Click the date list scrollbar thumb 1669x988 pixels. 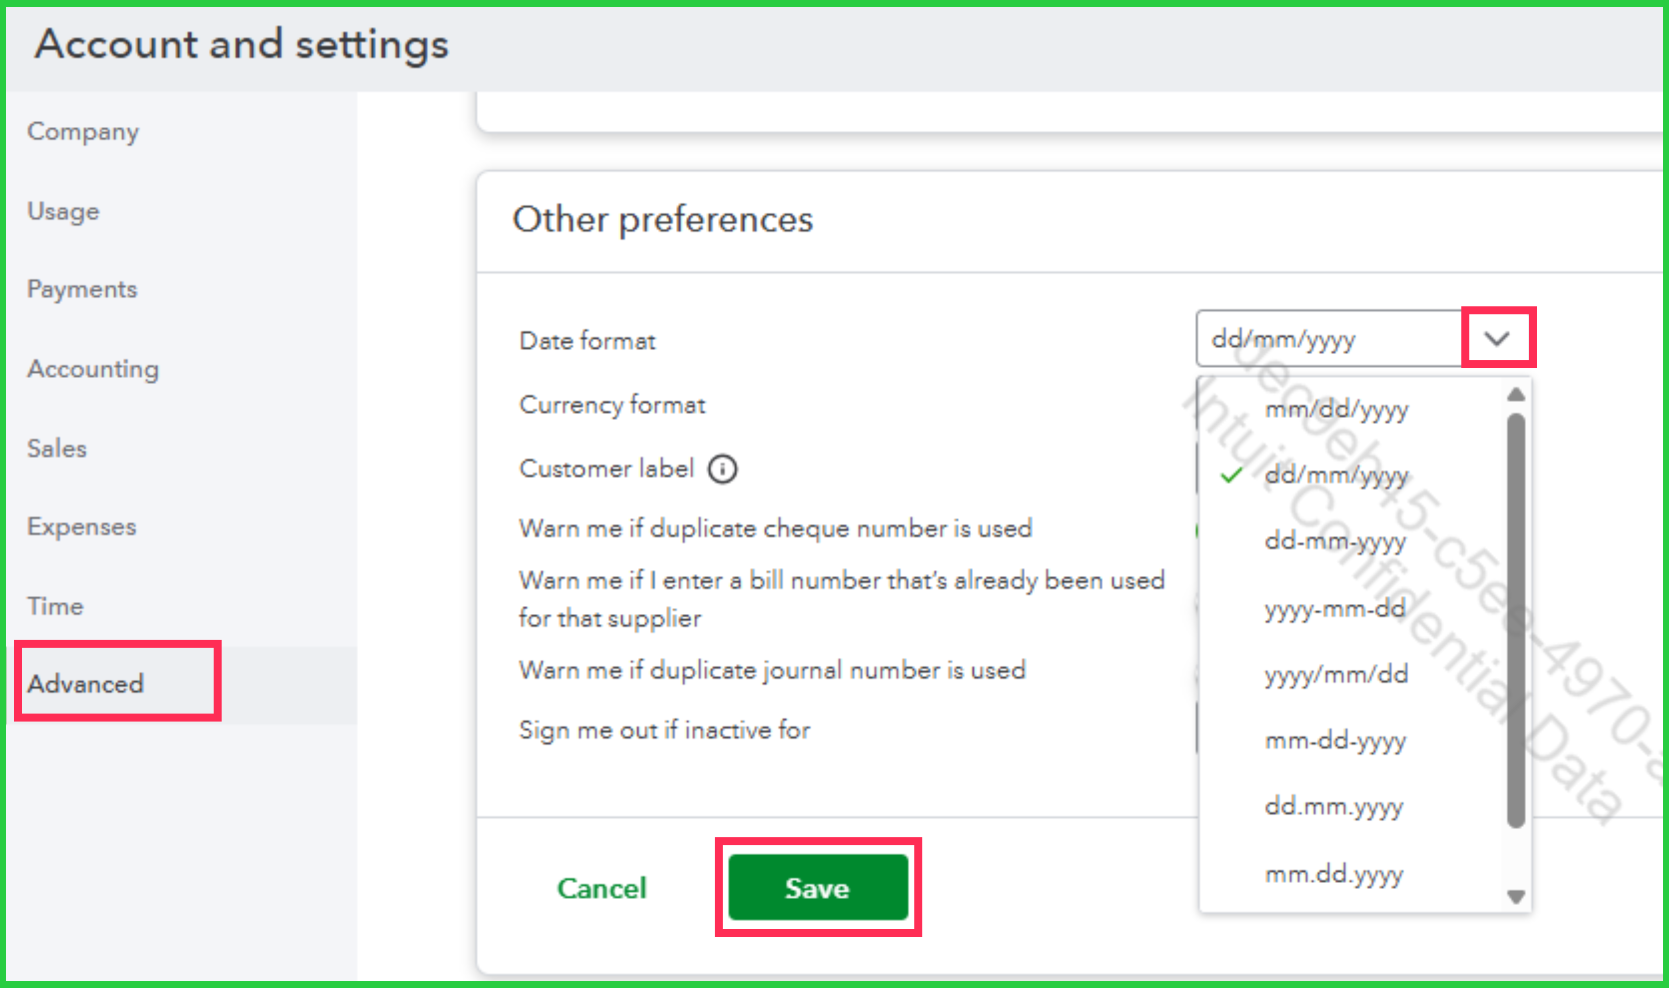point(1516,619)
